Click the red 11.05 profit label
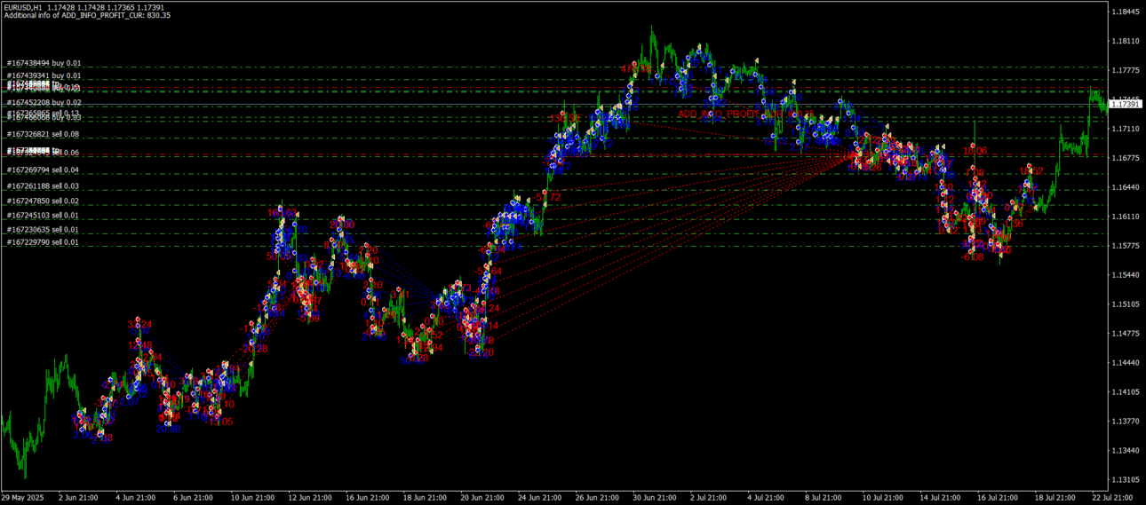The width and height of the screenshot is (1146, 505). click(220, 422)
